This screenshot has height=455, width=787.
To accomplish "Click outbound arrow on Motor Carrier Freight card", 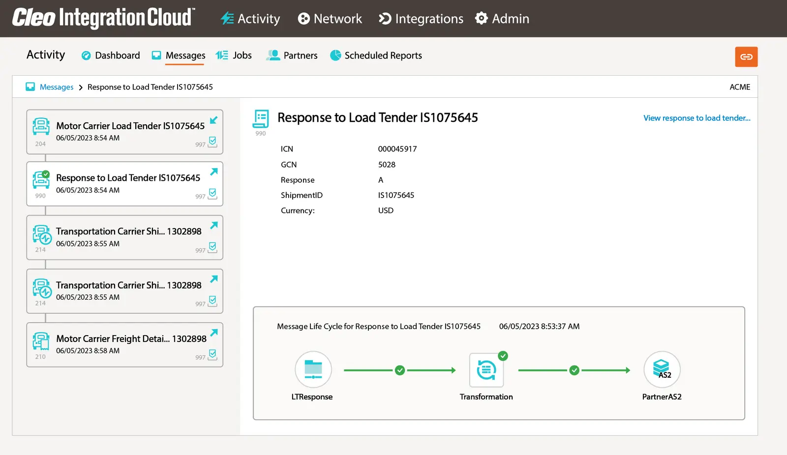I will [214, 333].
